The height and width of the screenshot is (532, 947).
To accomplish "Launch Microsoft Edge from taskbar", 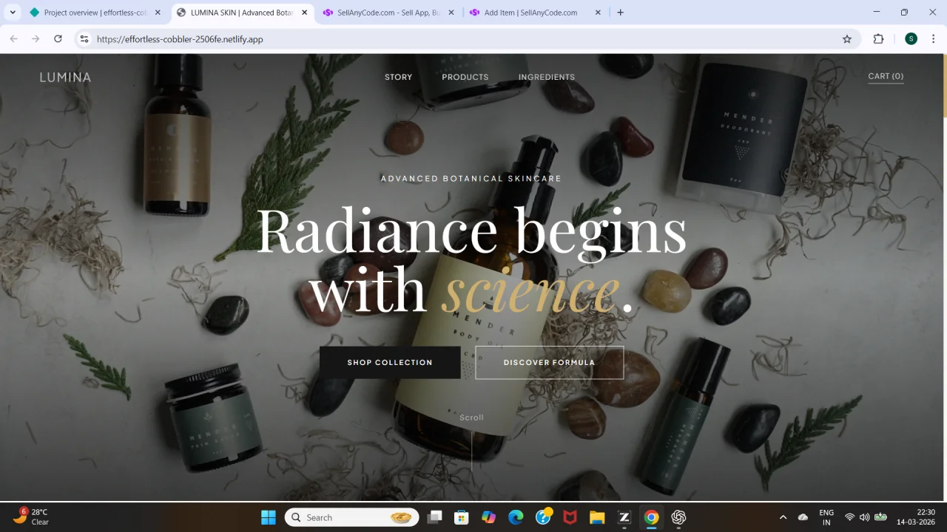I will pyautogui.click(x=516, y=517).
